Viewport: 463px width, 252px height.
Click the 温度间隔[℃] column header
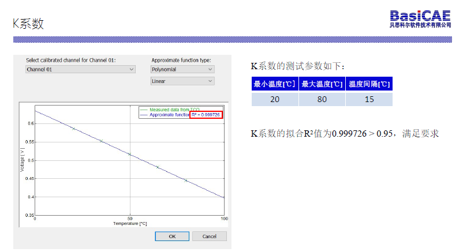(369, 84)
